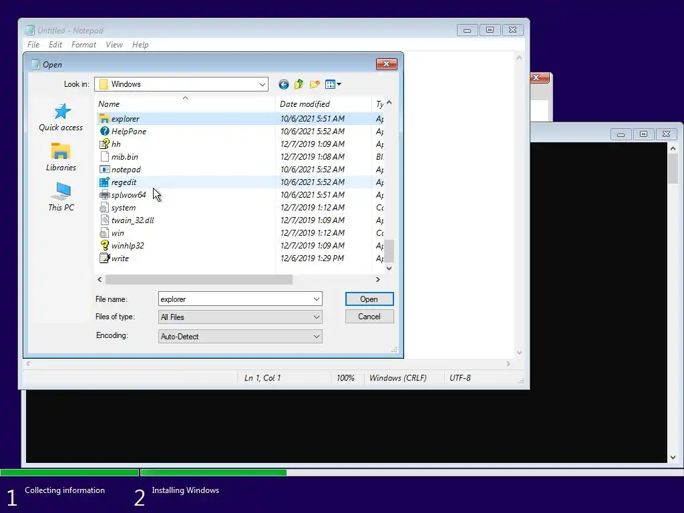Select the regedit file icon
Screen dimensions: 684x513
(x=104, y=182)
